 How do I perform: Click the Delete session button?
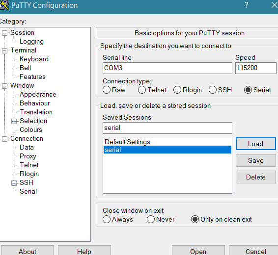point(256,177)
